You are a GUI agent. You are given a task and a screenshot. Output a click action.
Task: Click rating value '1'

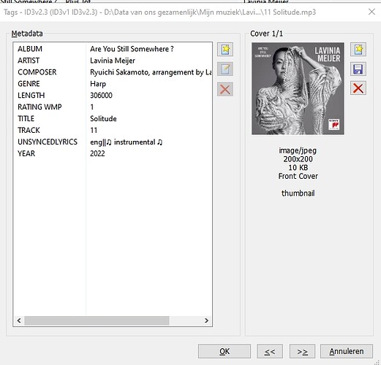coord(92,107)
